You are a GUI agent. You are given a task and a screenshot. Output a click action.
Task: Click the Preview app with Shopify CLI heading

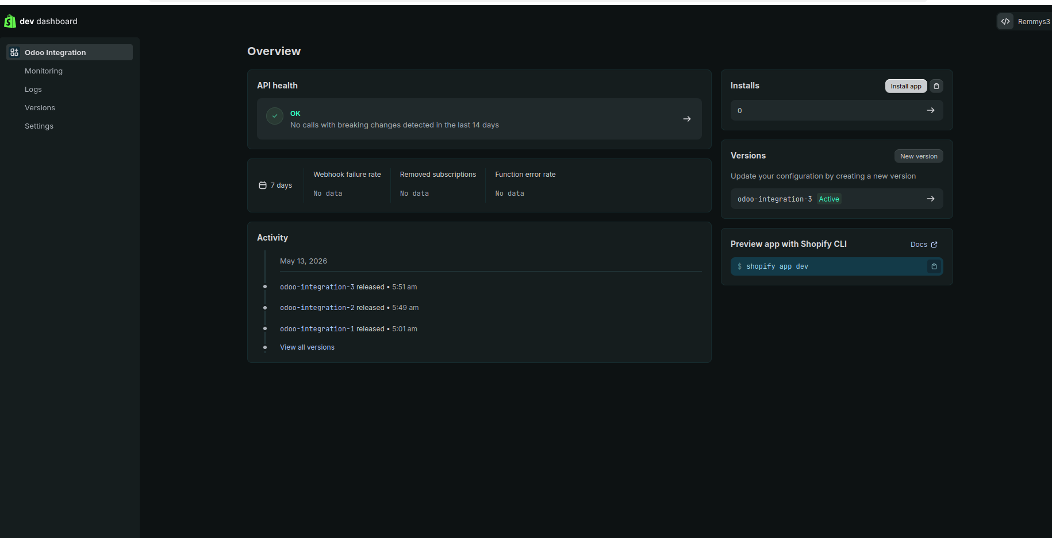tap(789, 244)
